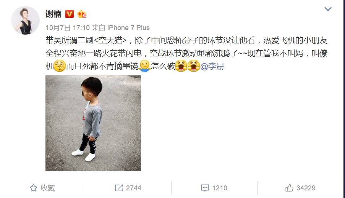Click the 34229 likes count

coord(306,188)
